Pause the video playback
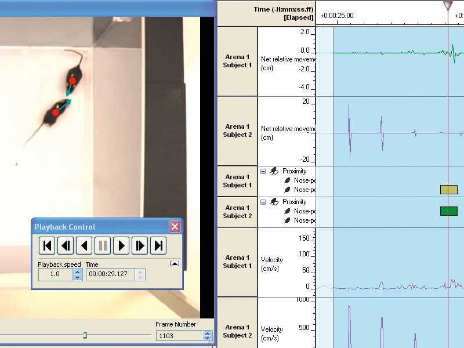Image resolution: width=464 pixels, height=348 pixels. click(103, 245)
